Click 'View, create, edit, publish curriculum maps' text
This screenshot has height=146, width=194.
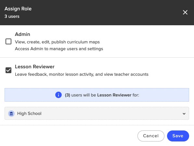57,42
